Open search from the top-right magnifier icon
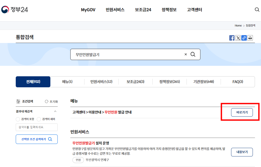 257,9
